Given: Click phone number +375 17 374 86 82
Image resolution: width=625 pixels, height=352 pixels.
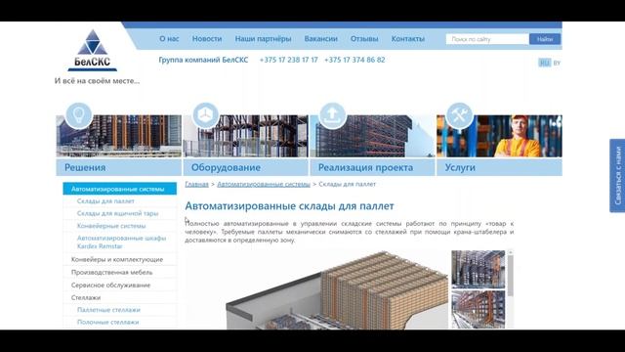Looking at the screenshot, I should tap(354, 60).
